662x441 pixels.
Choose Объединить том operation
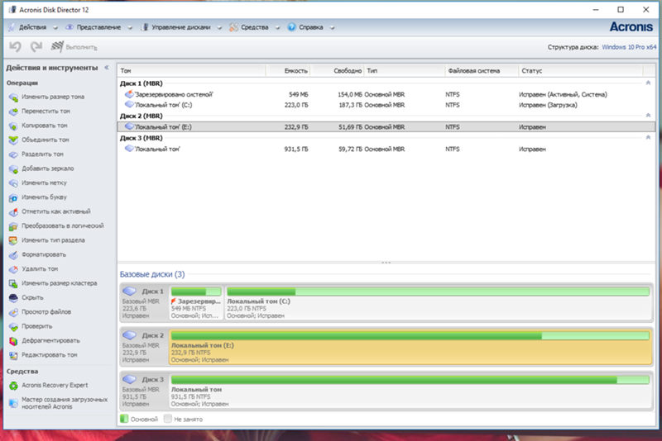[39, 140]
